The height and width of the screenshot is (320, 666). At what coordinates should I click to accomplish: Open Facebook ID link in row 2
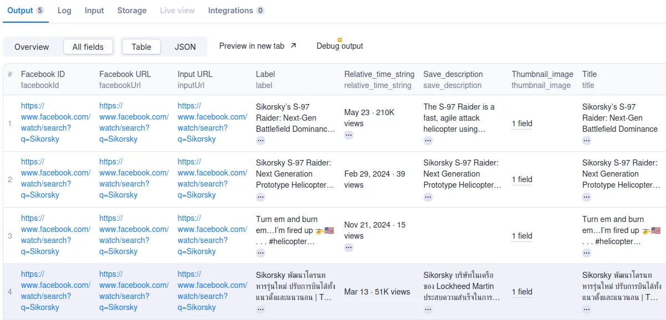55,178
